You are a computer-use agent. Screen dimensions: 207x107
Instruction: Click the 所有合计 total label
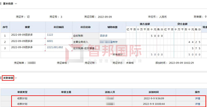click(x=118, y=55)
